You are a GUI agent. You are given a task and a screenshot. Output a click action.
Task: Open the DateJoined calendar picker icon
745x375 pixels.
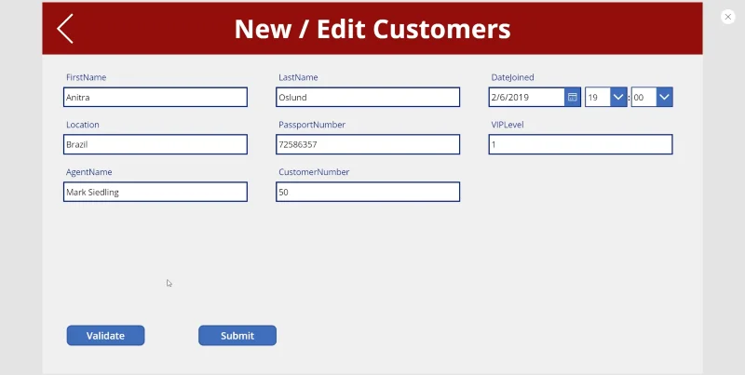tap(573, 97)
